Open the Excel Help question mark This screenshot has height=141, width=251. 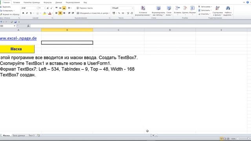point(247,2)
